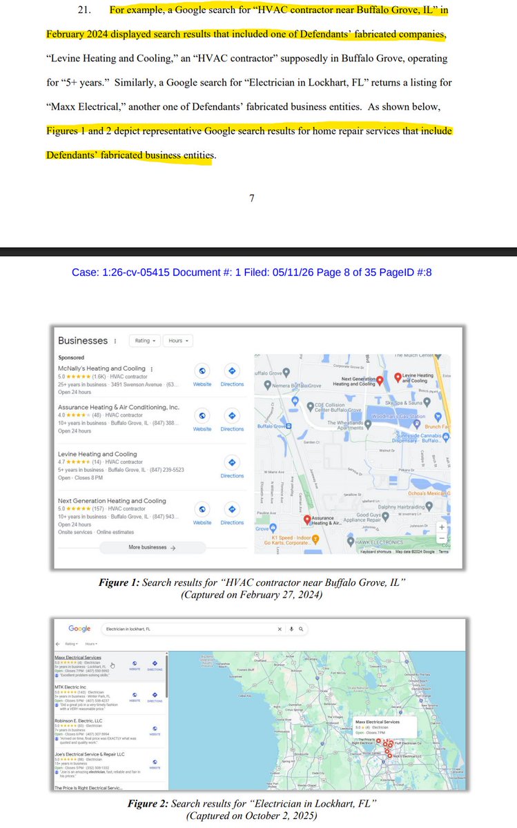Viewport: 517px width, 828px height.
Task: Click the Figure 1 caption text
Action: coord(251,589)
